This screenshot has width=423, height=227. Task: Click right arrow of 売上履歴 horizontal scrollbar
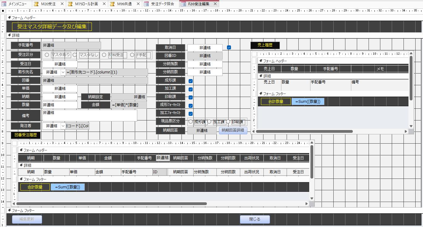(406, 132)
